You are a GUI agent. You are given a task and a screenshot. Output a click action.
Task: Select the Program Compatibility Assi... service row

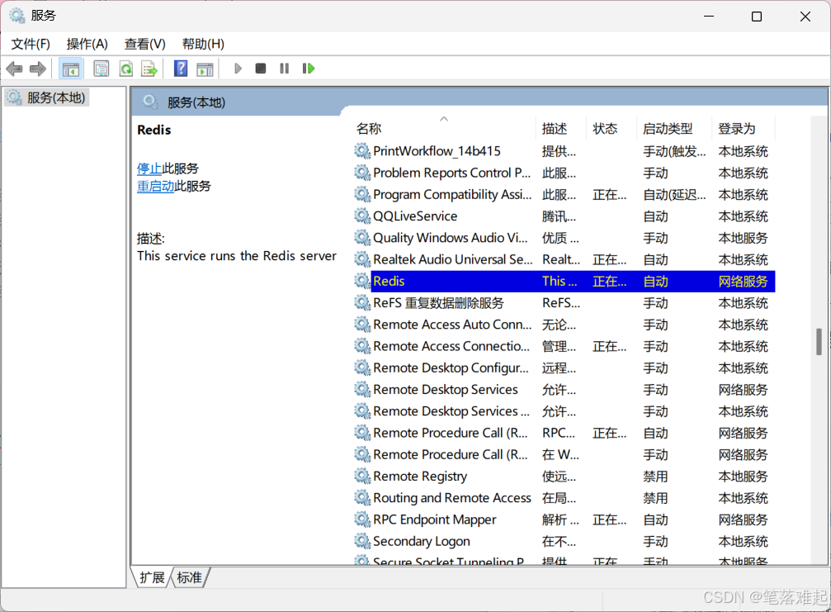point(564,194)
